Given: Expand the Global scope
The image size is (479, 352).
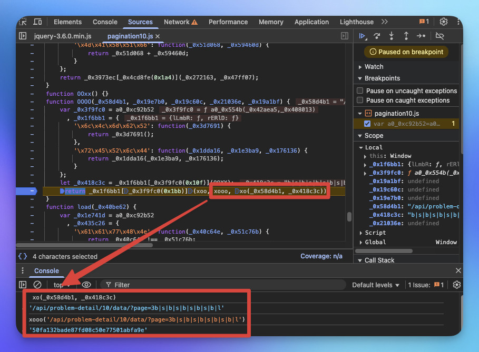Looking at the screenshot, I should click(x=361, y=243).
